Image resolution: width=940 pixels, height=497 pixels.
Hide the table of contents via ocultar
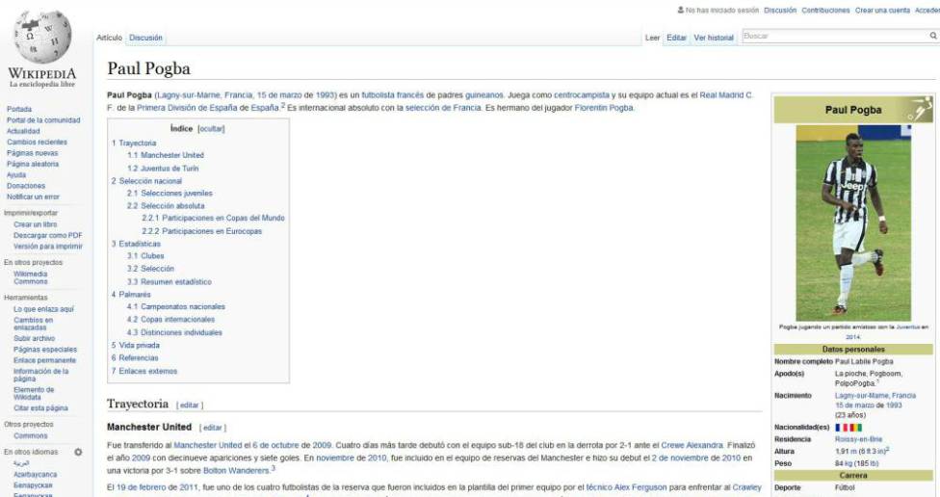(211, 128)
